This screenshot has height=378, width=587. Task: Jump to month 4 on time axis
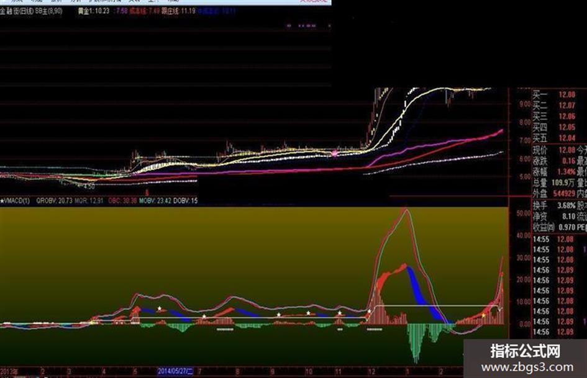click(x=104, y=372)
